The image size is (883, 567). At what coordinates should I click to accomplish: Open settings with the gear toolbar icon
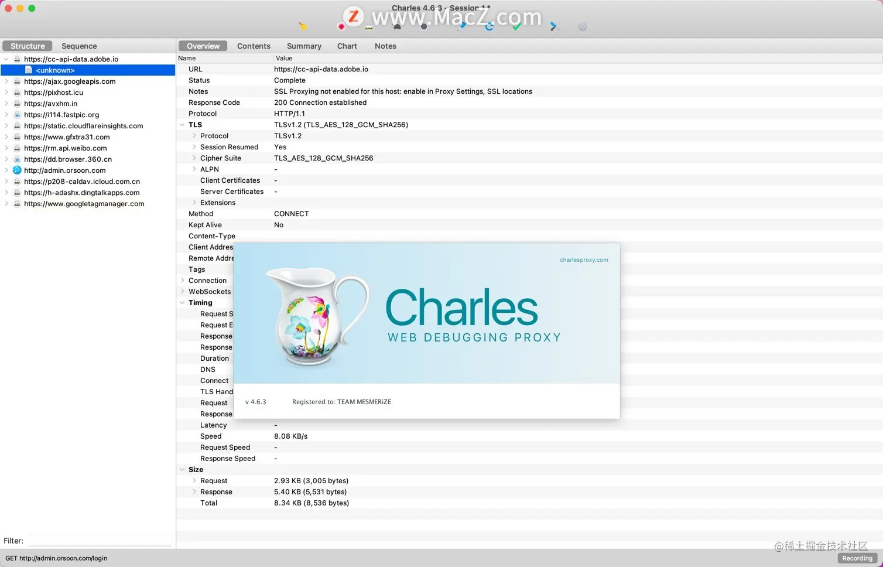pyautogui.click(x=582, y=26)
